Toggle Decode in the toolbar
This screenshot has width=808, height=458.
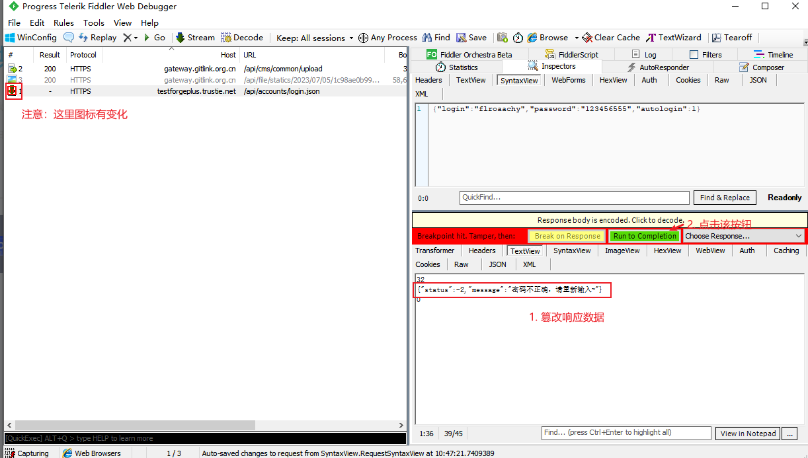[242, 38]
